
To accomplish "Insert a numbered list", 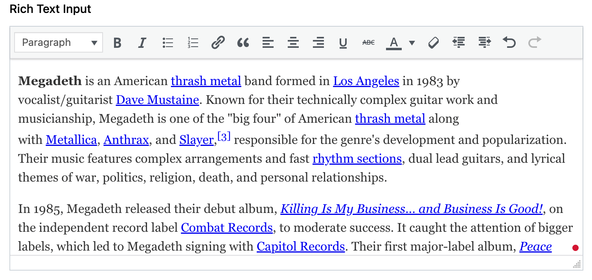I will pos(193,42).
